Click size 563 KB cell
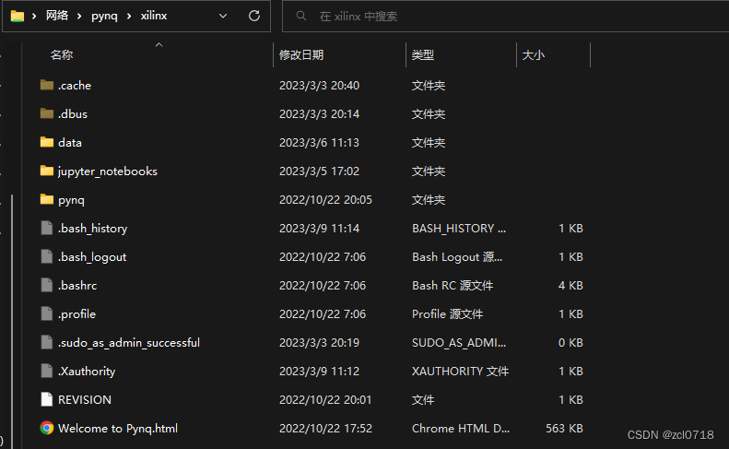The image size is (729, 449). pyautogui.click(x=564, y=429)
